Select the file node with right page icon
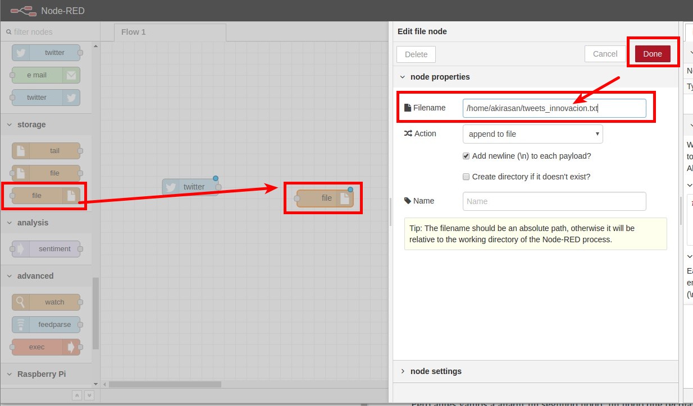693x406 pixels. (x=46, y=195)
